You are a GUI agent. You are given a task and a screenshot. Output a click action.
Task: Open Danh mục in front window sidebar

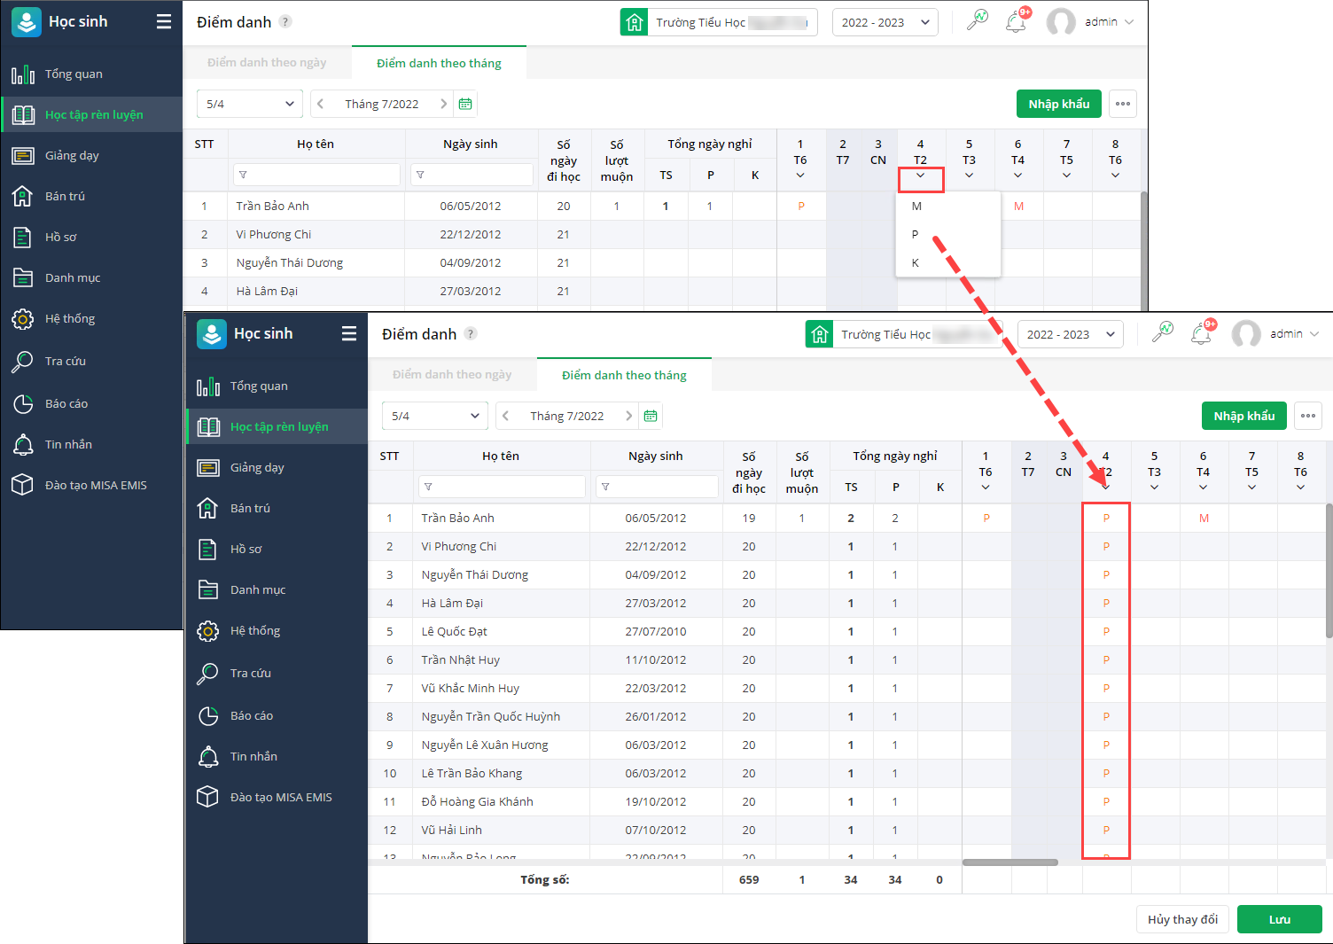(277, 589)
